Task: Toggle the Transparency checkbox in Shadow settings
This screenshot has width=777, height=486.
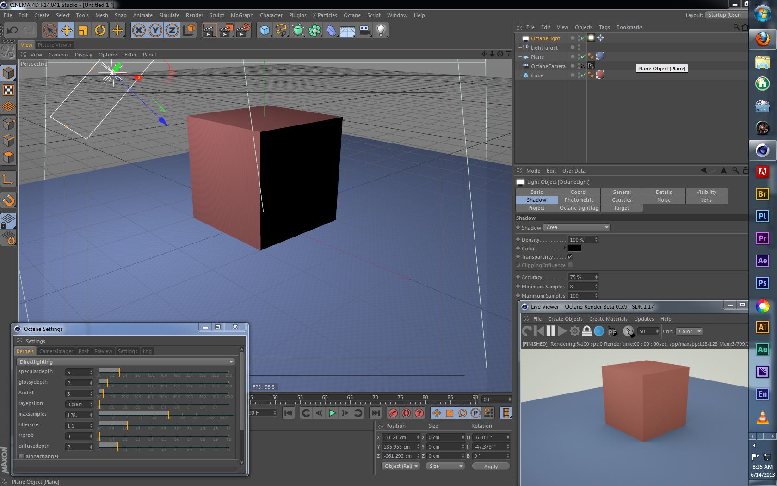Action: point(570,256)
